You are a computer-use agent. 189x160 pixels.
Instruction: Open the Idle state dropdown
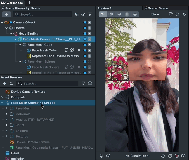coord(155,14)
